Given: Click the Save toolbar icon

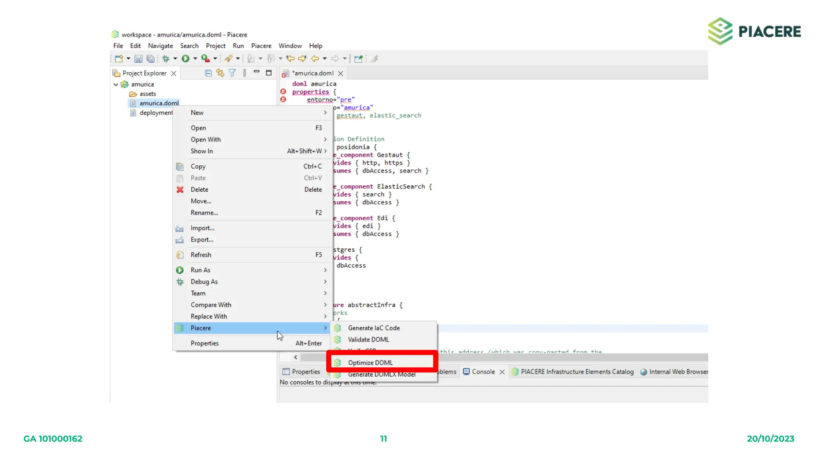Looking at the screenshot, I should (x=138, y=59).
